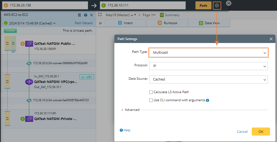Open the Data Source dropdown
This screenshot has height=142, width=277.
pos(209,79)
